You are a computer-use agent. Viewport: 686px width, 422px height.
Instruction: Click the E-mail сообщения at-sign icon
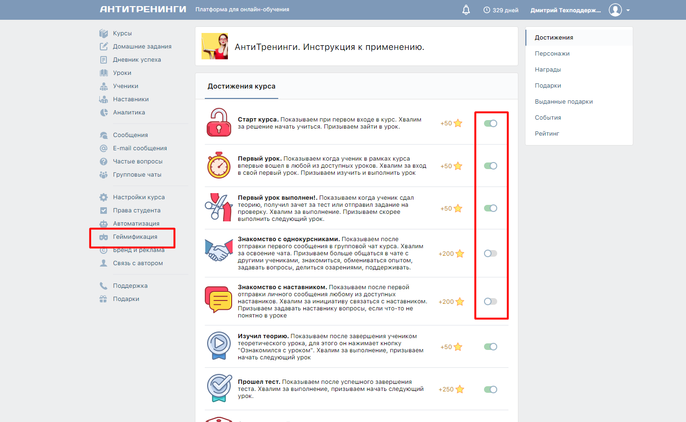[104, 148]
